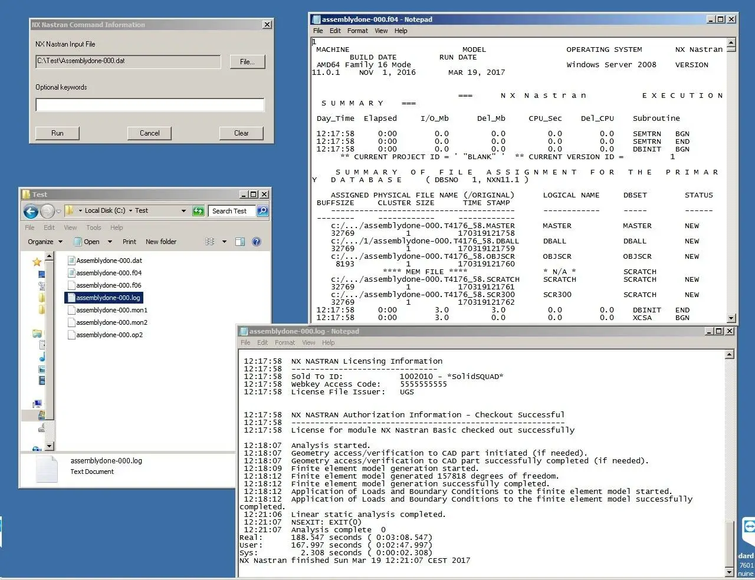Click Clear in NX Nastran dialog
Screen dimensions: 755x580
tap(241, 133)
